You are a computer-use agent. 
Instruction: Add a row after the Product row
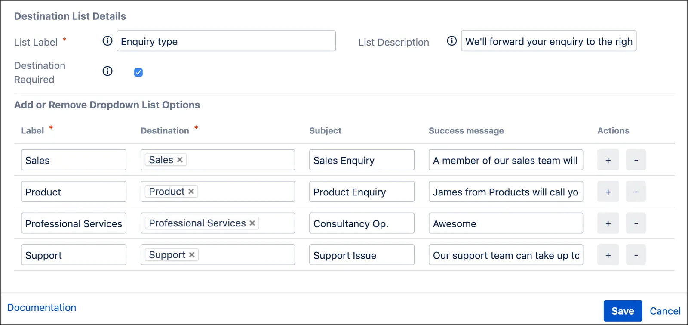tap(608, 192)
